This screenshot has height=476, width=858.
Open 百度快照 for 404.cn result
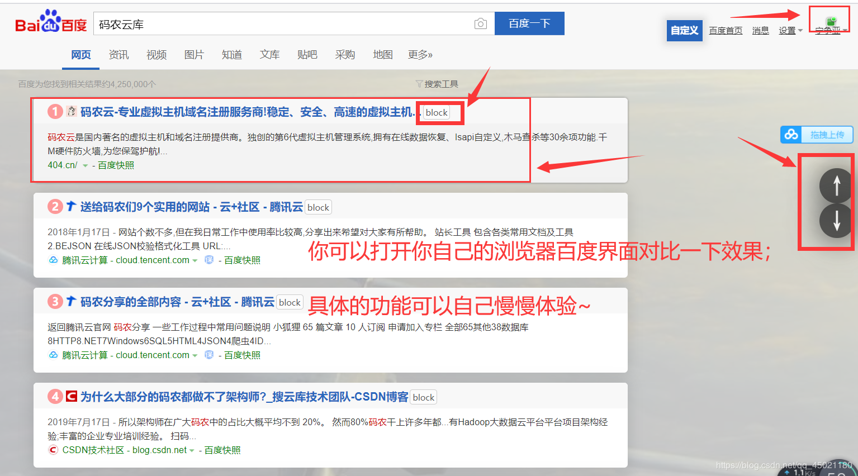click(x=116, y=165)
